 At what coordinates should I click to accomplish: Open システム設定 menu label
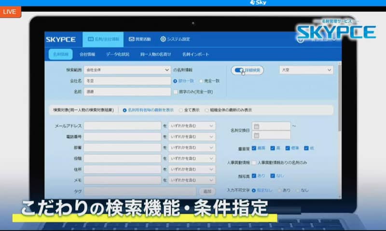coord(179,39)
